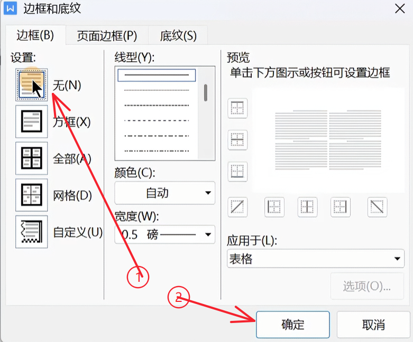Select the dash-dot line style
Screen dimensions: 413x342
[x=157, y=136]
